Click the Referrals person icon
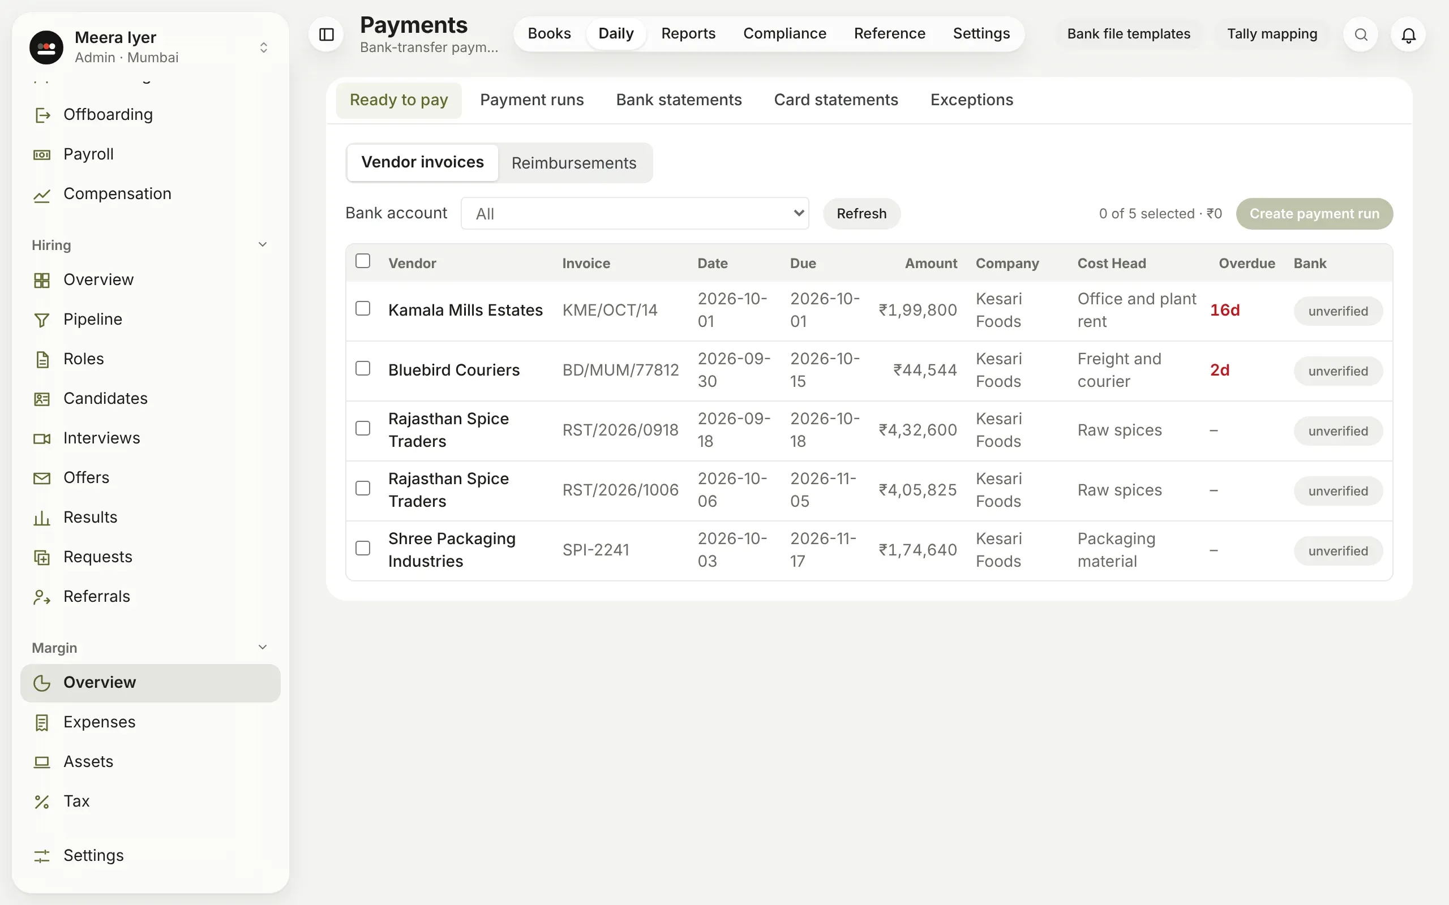The height and width of the screenshot is (905, 1449). [x=42, y=597]
